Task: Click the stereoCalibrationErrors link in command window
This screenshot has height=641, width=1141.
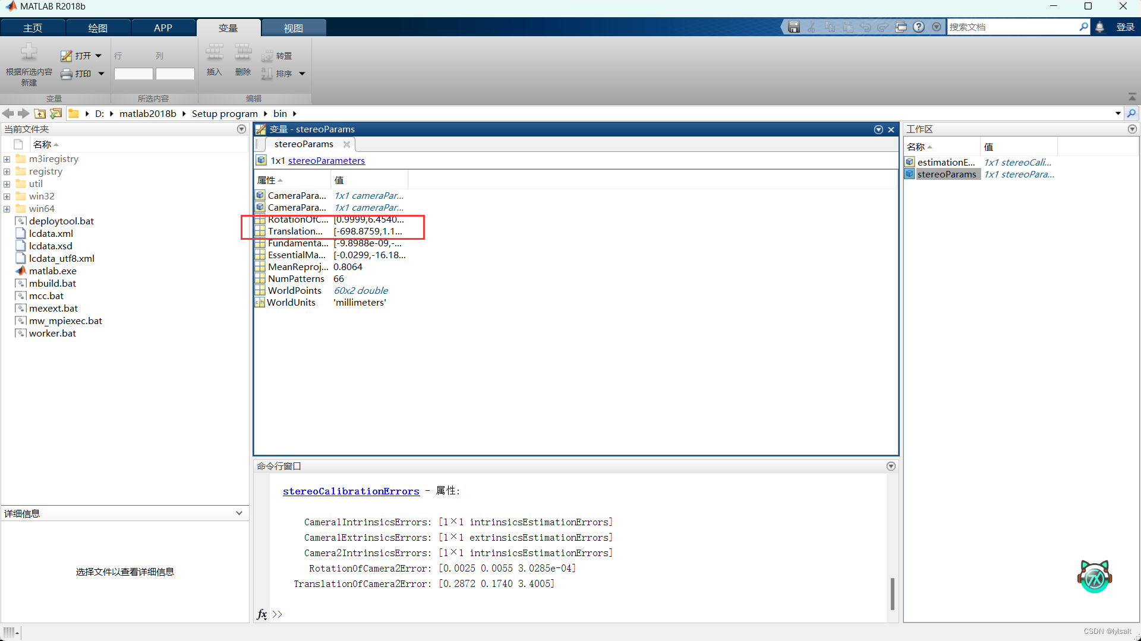Action: pyautogui.click(x=351, y=491)
